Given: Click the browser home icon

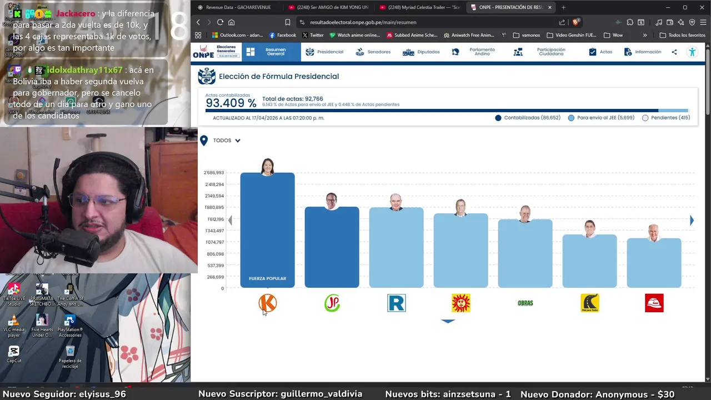Looking at the screenshot, I should 231,22.
